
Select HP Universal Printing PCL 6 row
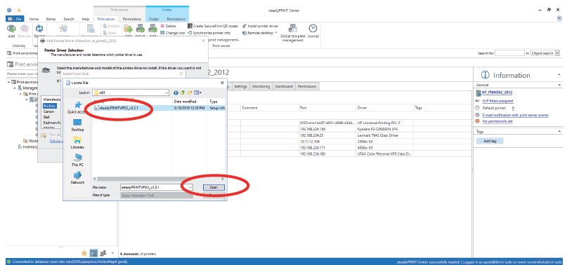(379, 123)
